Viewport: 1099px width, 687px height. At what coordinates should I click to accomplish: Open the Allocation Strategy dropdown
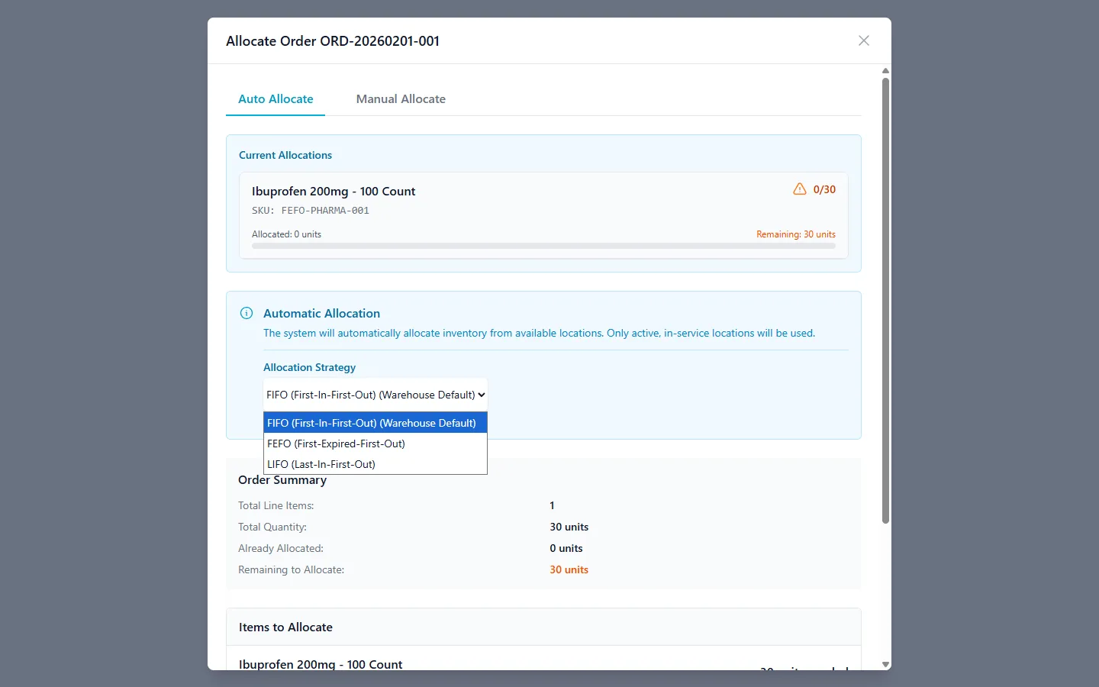(375, 394)
